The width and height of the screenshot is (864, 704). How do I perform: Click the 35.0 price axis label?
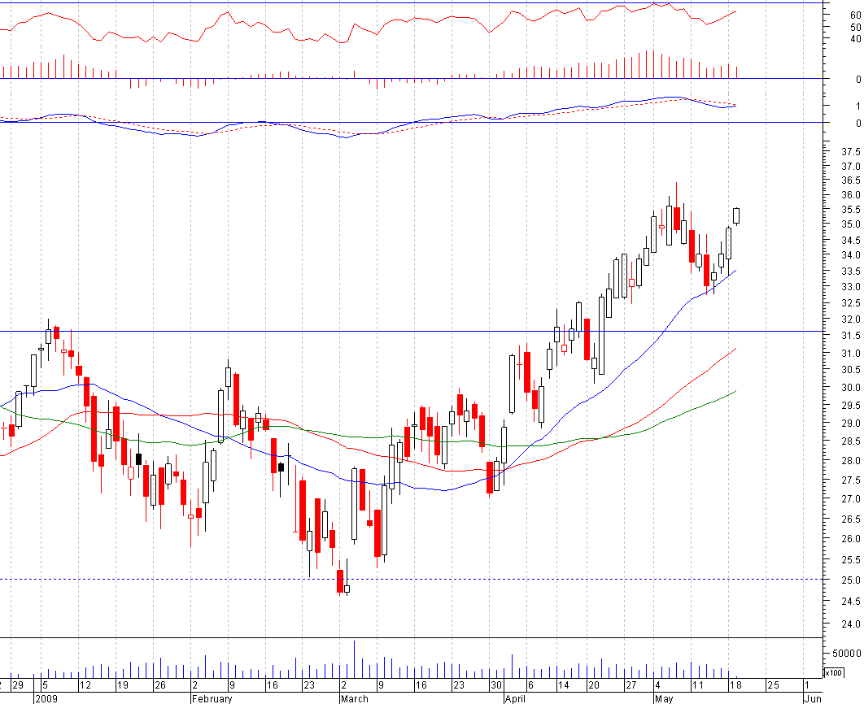(851, 224)
